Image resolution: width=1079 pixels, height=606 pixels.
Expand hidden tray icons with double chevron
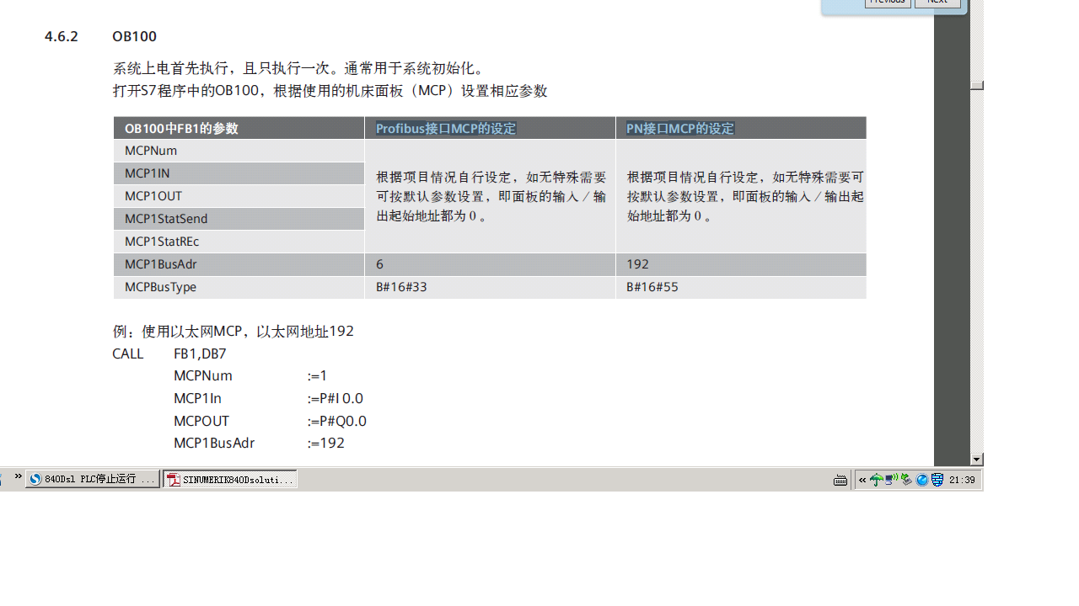click(x=862, y=480)
